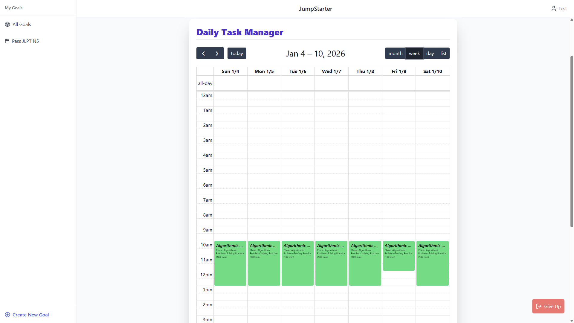Image resolution: width=574 pixels, height=323 pixels.
Task: Click the scrollbar down arrow
Action: click(572, 321)
